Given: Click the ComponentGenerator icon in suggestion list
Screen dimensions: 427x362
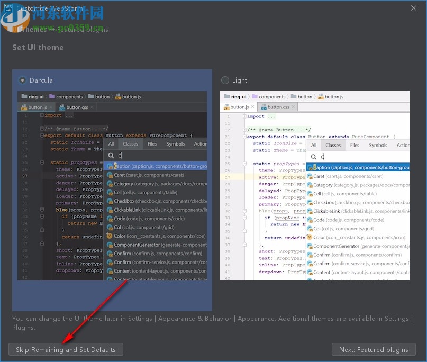Looking at the screenshot, I should (110, 244).
